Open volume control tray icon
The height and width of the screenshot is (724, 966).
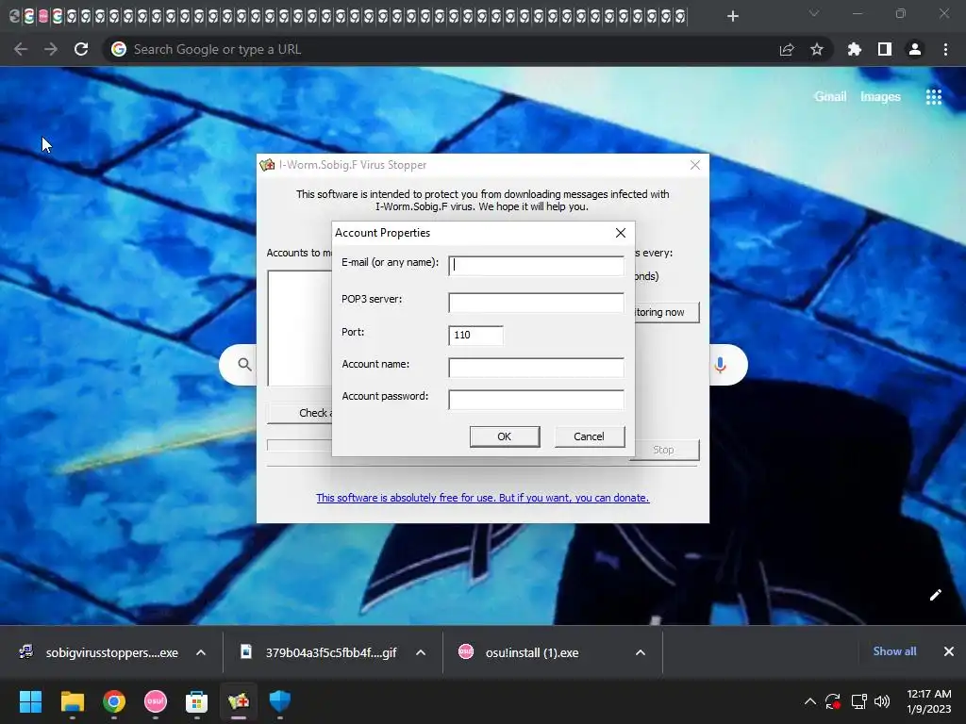coord(882,701)
